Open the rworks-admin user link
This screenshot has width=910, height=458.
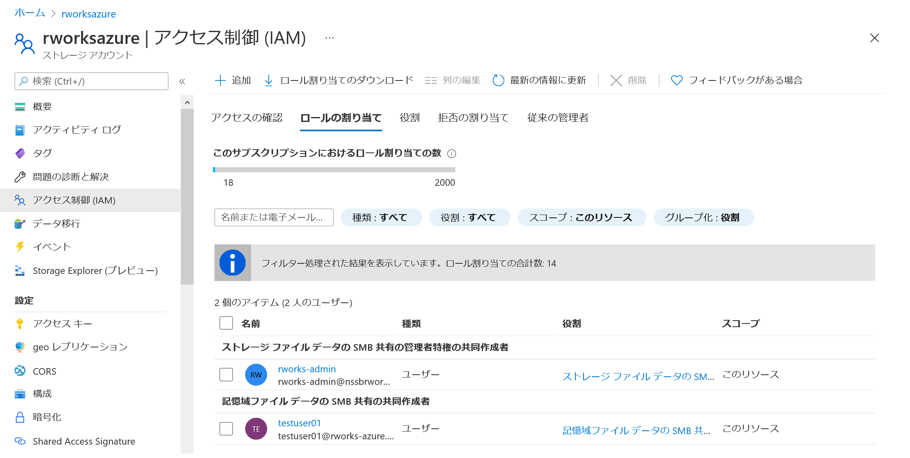(x=307, y=369)
